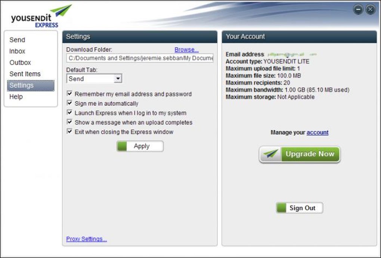Select the Help sidebar item
Image resolution: width=381 pixels, height=258 pixels.
(16, 97)
